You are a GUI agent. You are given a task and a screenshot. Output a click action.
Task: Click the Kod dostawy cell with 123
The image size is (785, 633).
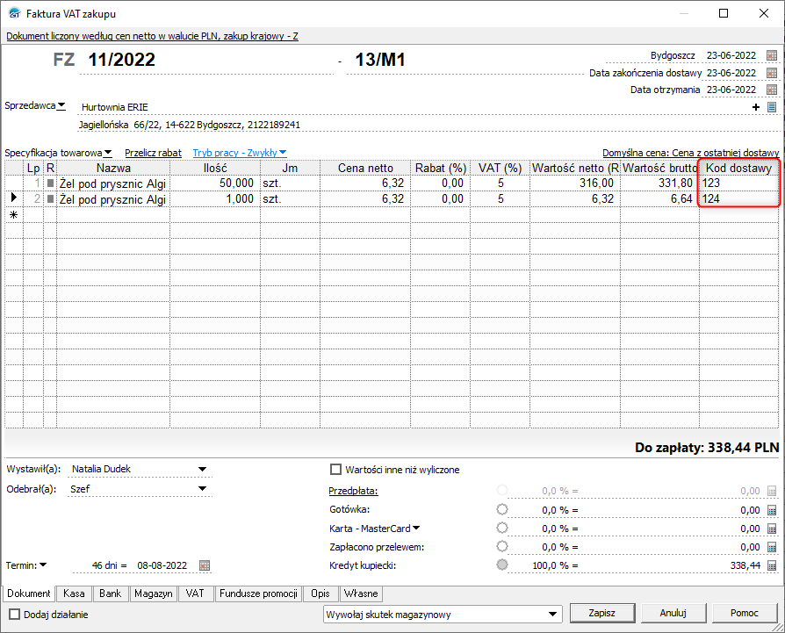pos(739,183)
